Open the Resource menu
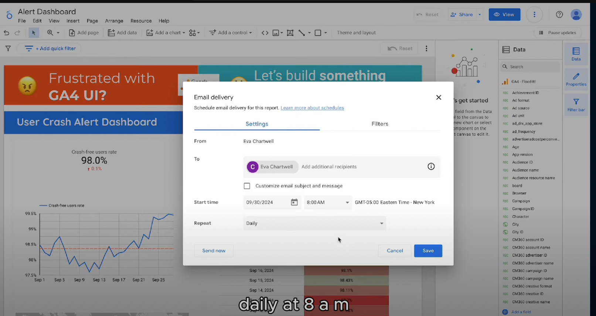This screenshot has height=316, width=596. tap(141, 21)
